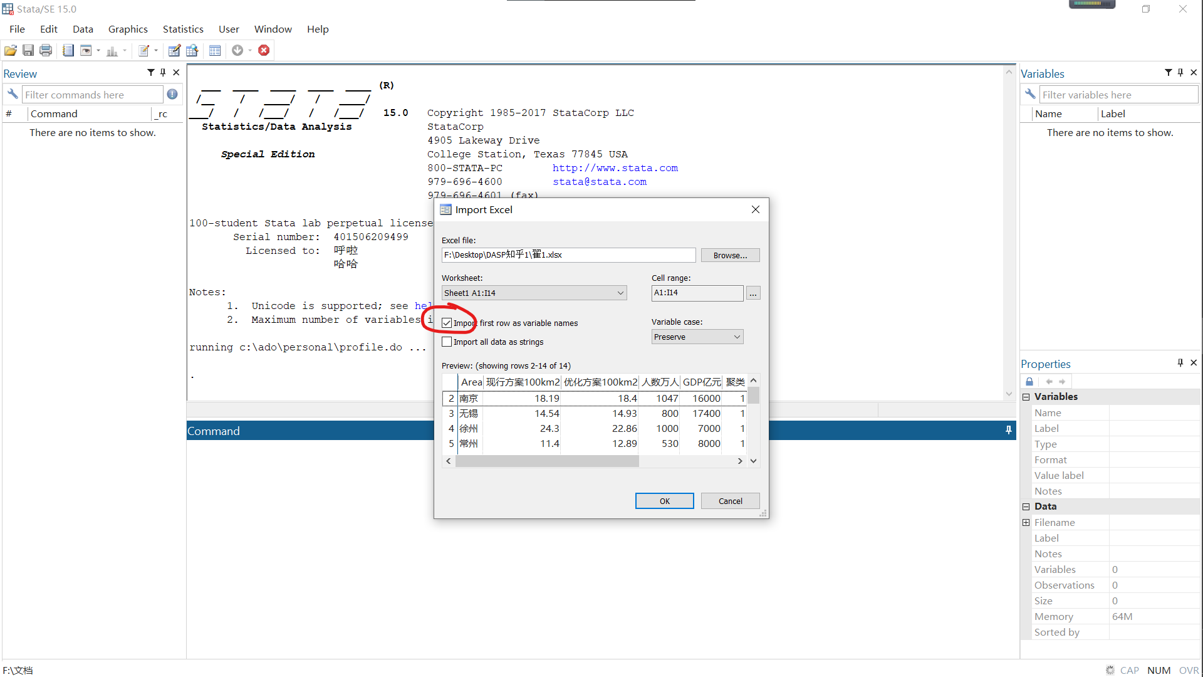Click the Open file toolbar icon
Screen dimensions: 1203x677
point(11,51)
